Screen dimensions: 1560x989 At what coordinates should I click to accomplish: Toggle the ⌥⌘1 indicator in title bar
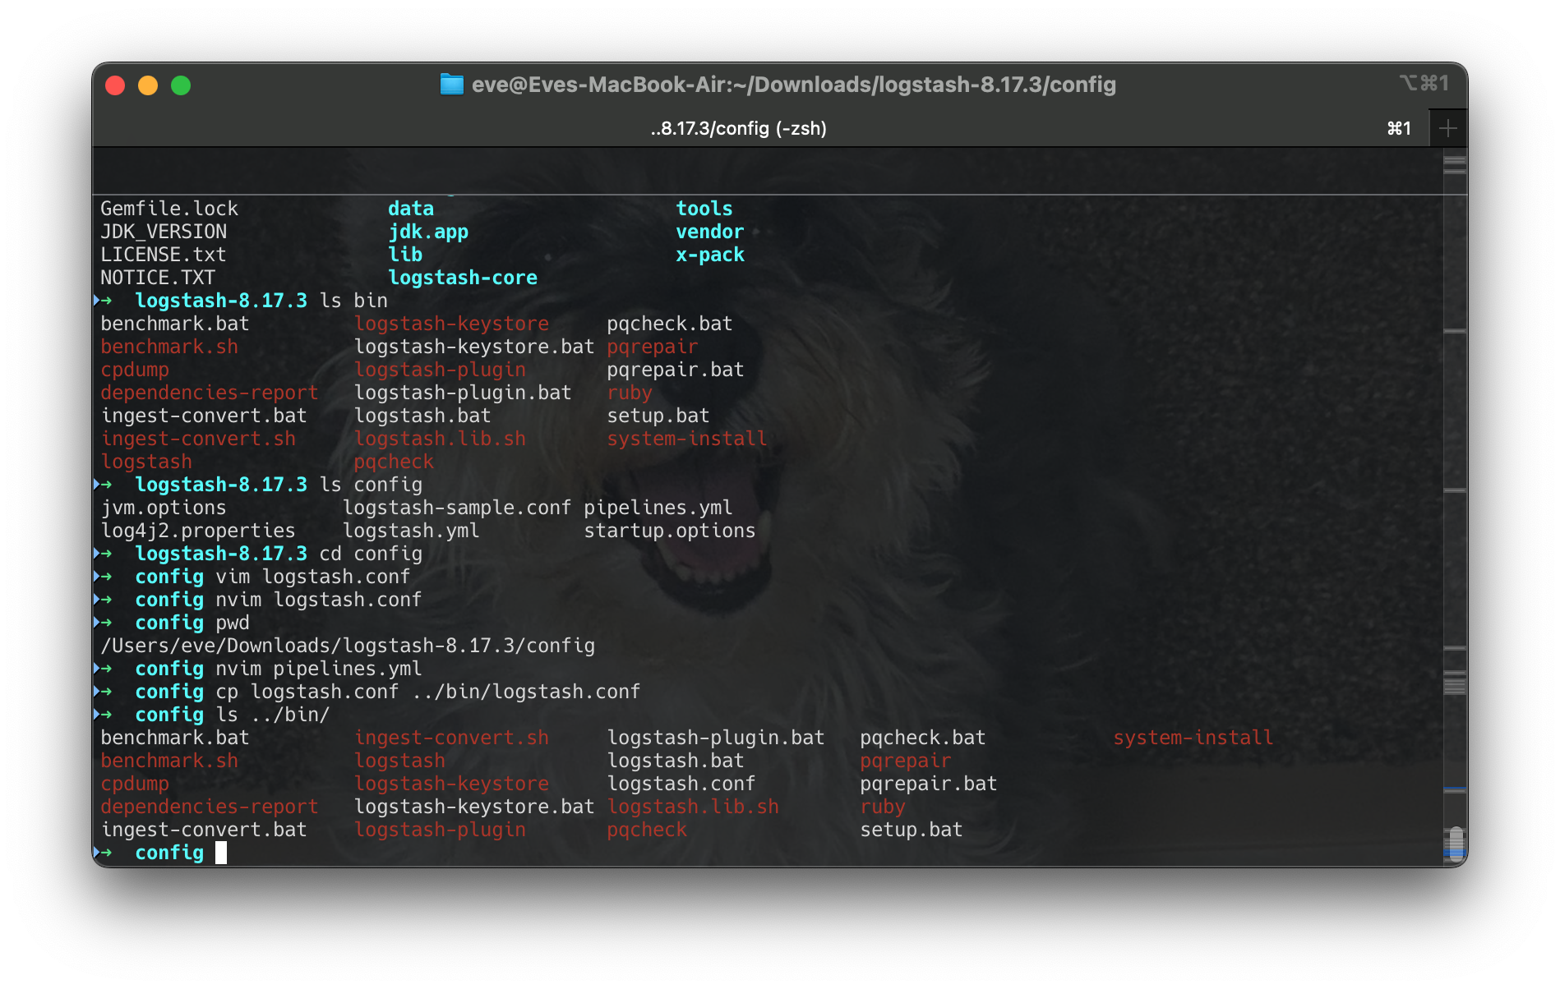click(x=1424, y=84)
